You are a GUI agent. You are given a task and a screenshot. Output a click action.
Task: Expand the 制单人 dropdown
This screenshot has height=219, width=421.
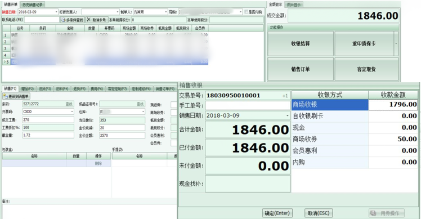(x=165, y=12)
